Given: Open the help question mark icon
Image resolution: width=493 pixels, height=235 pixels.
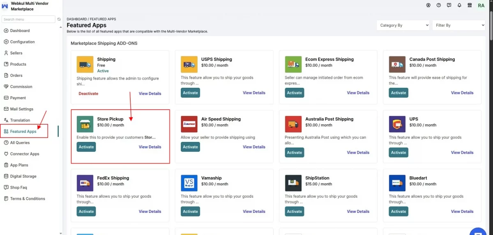Looking at the screenshot, I should click(439, 5).
